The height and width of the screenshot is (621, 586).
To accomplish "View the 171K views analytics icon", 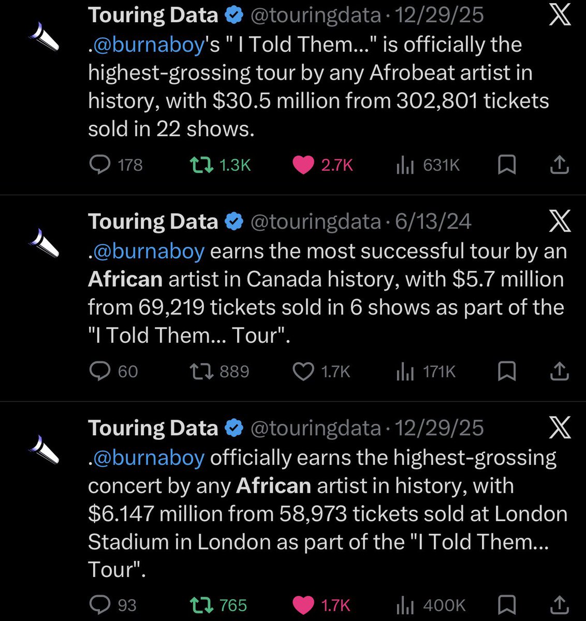I will coord(405,372).
